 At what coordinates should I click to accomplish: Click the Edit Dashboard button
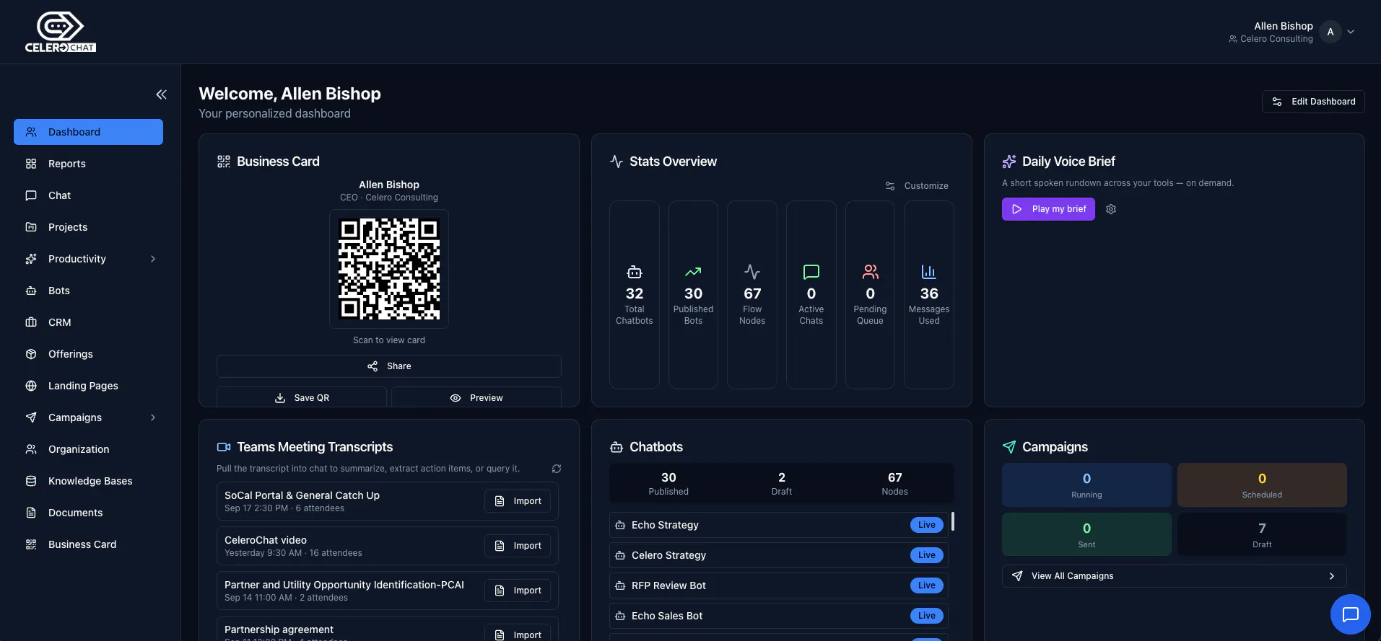tap(1313, 102)
